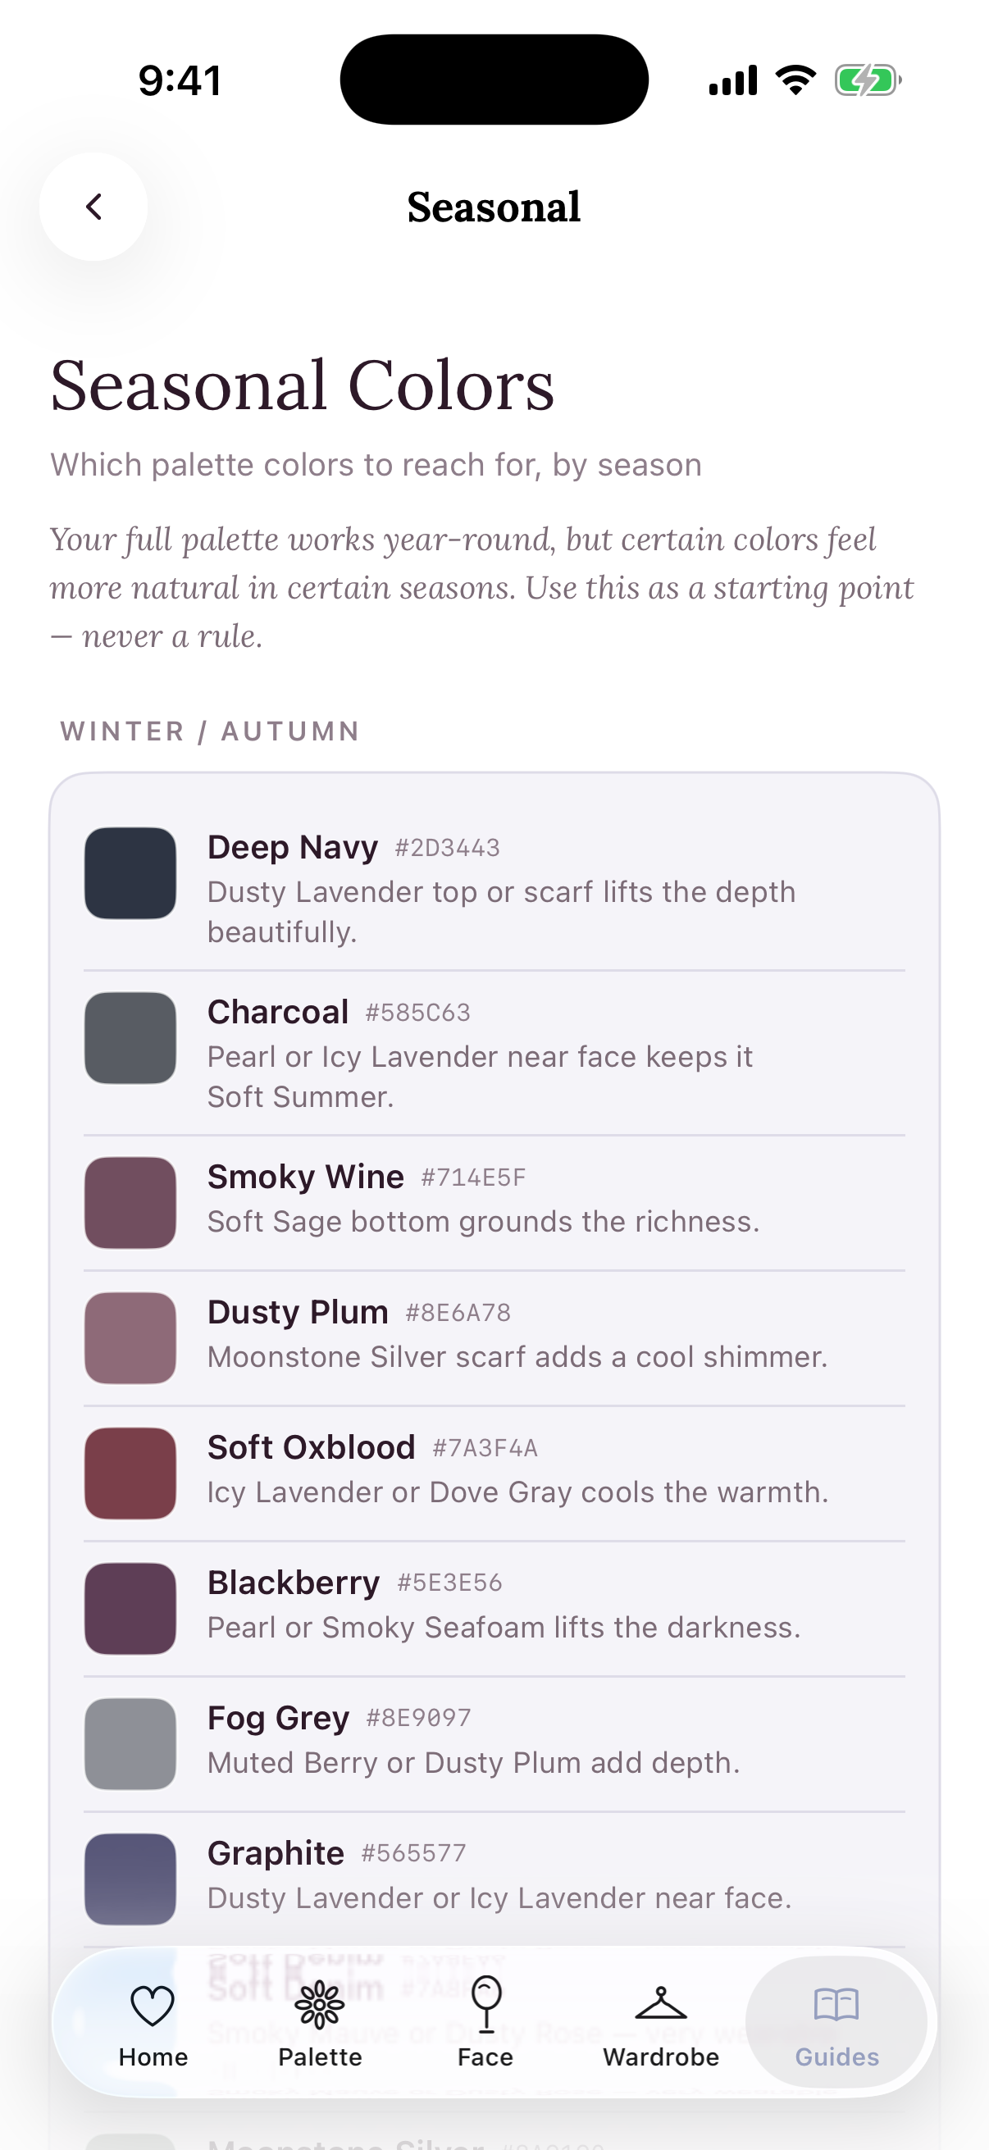Choose the Dusty Plum swatch
Image resolution: width=989 pixels, height=2150 pixels.
[x=130, y=1338]
